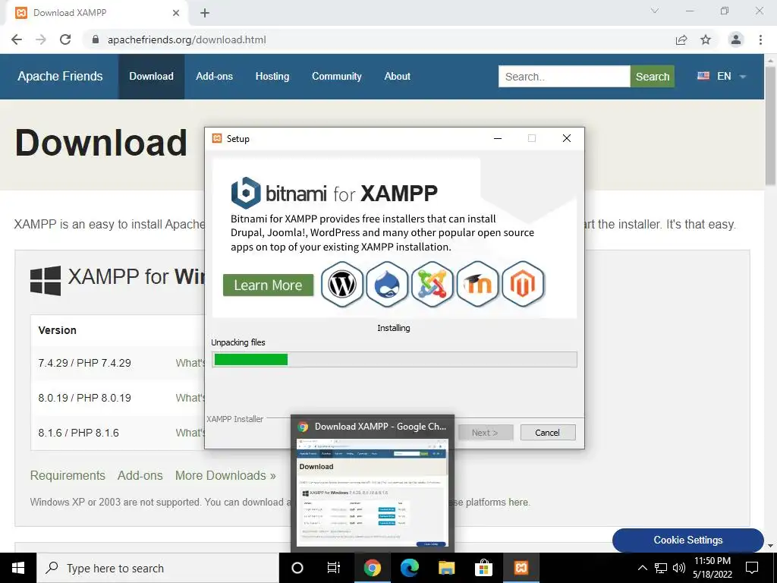Screen dimensions: 777x583
Task: Click the US flag language icon
Action: click(703, 76)
